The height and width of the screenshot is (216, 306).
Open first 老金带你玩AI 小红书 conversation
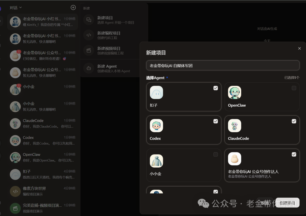coord(42,22)
